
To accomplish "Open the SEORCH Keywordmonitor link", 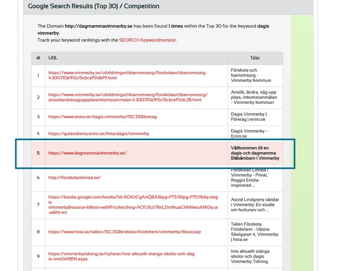I will (x=147, y=40).
